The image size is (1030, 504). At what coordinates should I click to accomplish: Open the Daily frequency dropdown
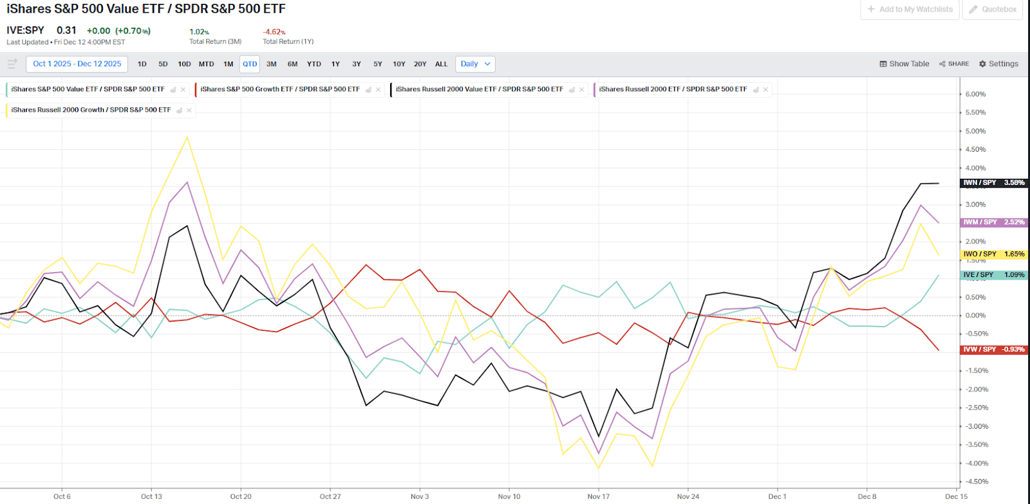point(475,64)
